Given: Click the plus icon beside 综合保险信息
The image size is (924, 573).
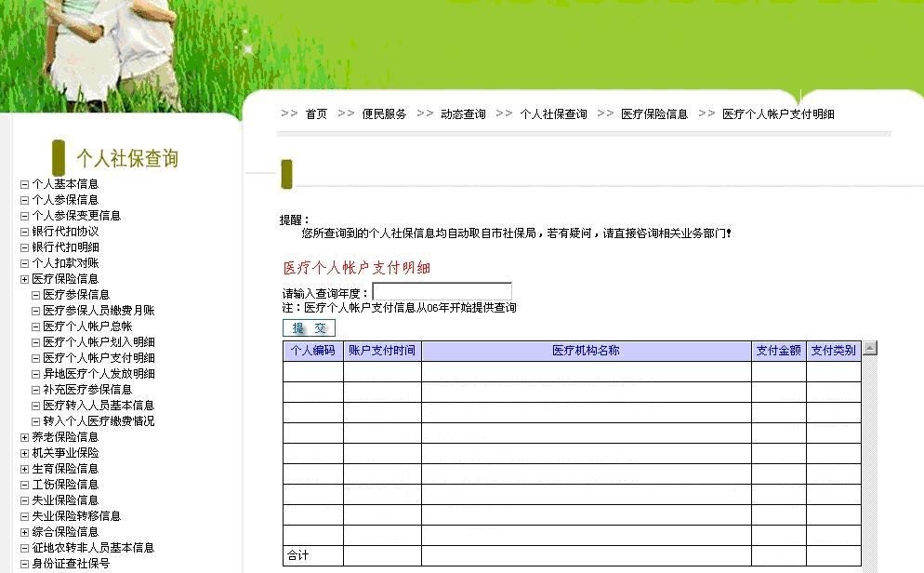Looking at the screenshot, I should click(24, 532).
